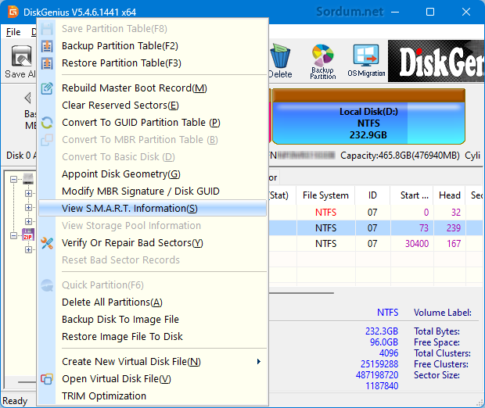Viewport: 485px width, 408px height.
Task: Click the hard disk icon in tree
Action: (28, 179)
